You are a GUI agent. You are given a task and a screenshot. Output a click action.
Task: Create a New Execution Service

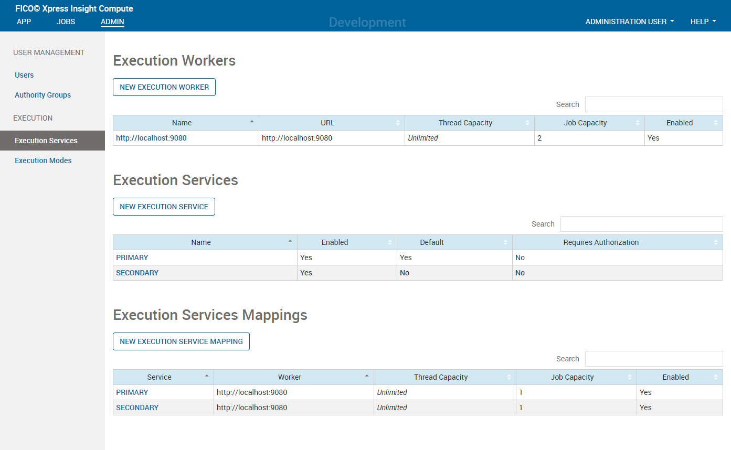(164, 207)
